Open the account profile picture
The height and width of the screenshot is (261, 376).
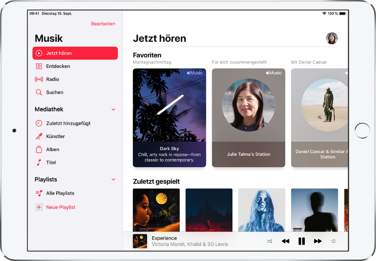click(x=332, y=38)
